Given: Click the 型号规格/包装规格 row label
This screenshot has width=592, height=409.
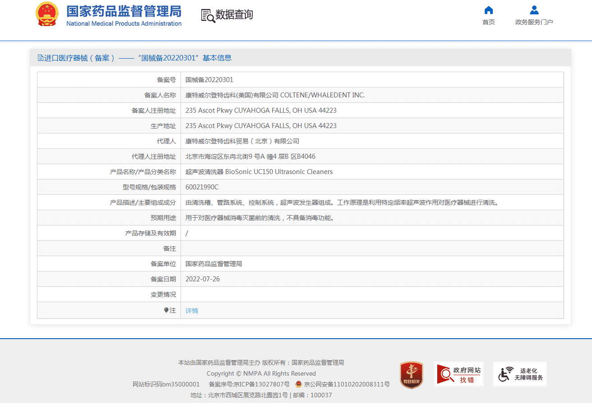Looking at the screenshot, I should click(x=149, y=187).
